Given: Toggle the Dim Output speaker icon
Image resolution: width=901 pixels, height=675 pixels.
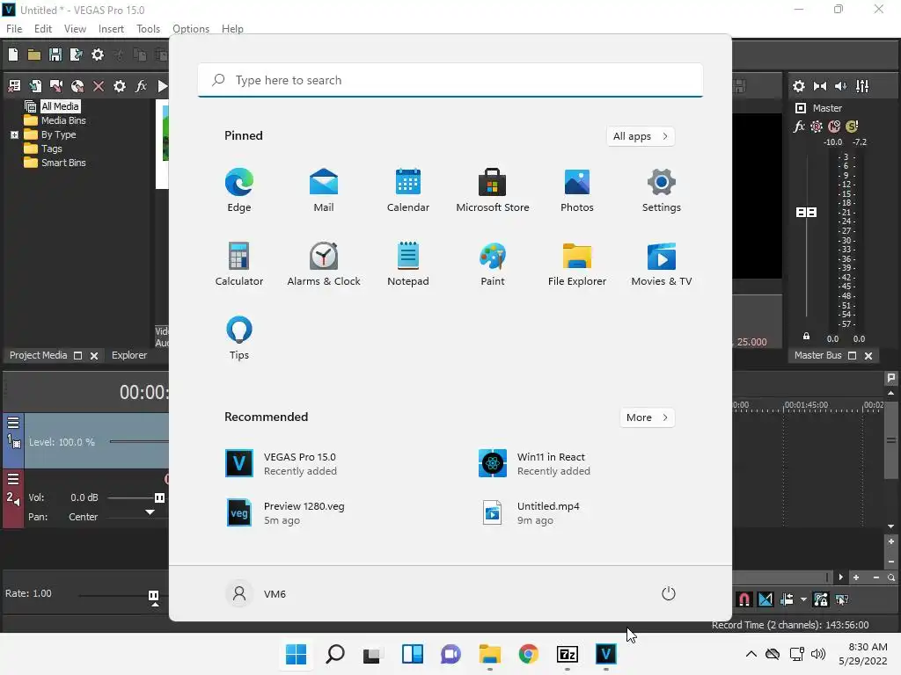Looking at the screenshot, I should [840, 86].
